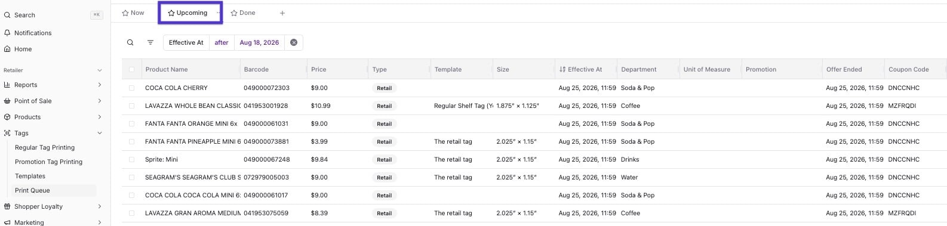Click the Shopper Loyalty gift icon

click(x=7, y=206)
